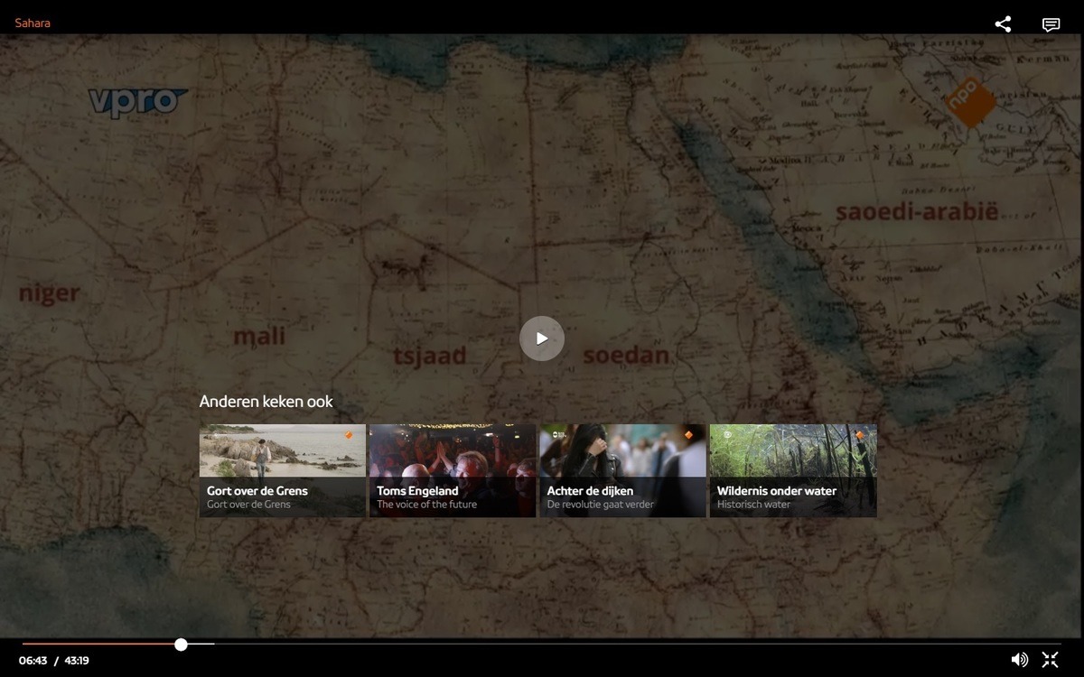Click the orange NPO logo
The width and height of the screenshot is (1084, 677).
pos(968,100)
